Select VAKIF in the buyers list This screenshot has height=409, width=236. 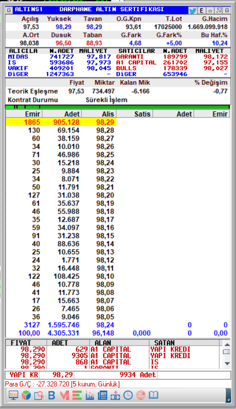18,68
